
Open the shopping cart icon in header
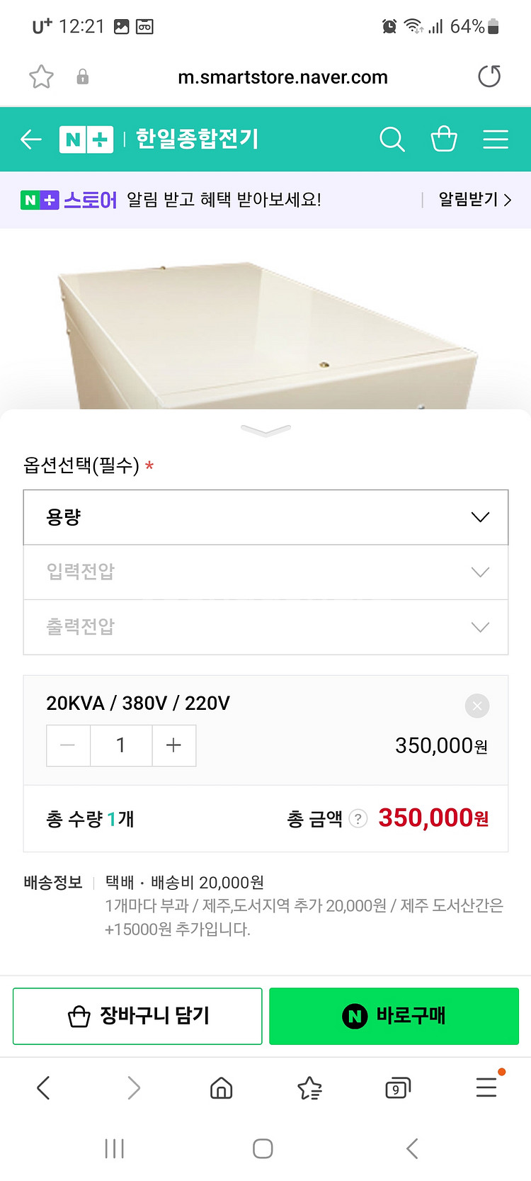pyautogui.click(x=444, y=139)
